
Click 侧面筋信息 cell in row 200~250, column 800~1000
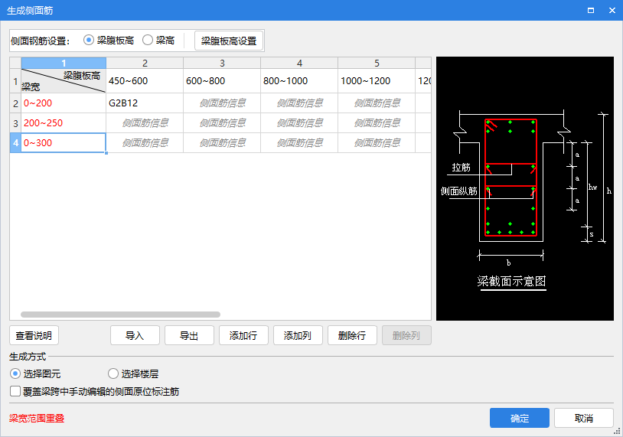[x=299, y=123]
